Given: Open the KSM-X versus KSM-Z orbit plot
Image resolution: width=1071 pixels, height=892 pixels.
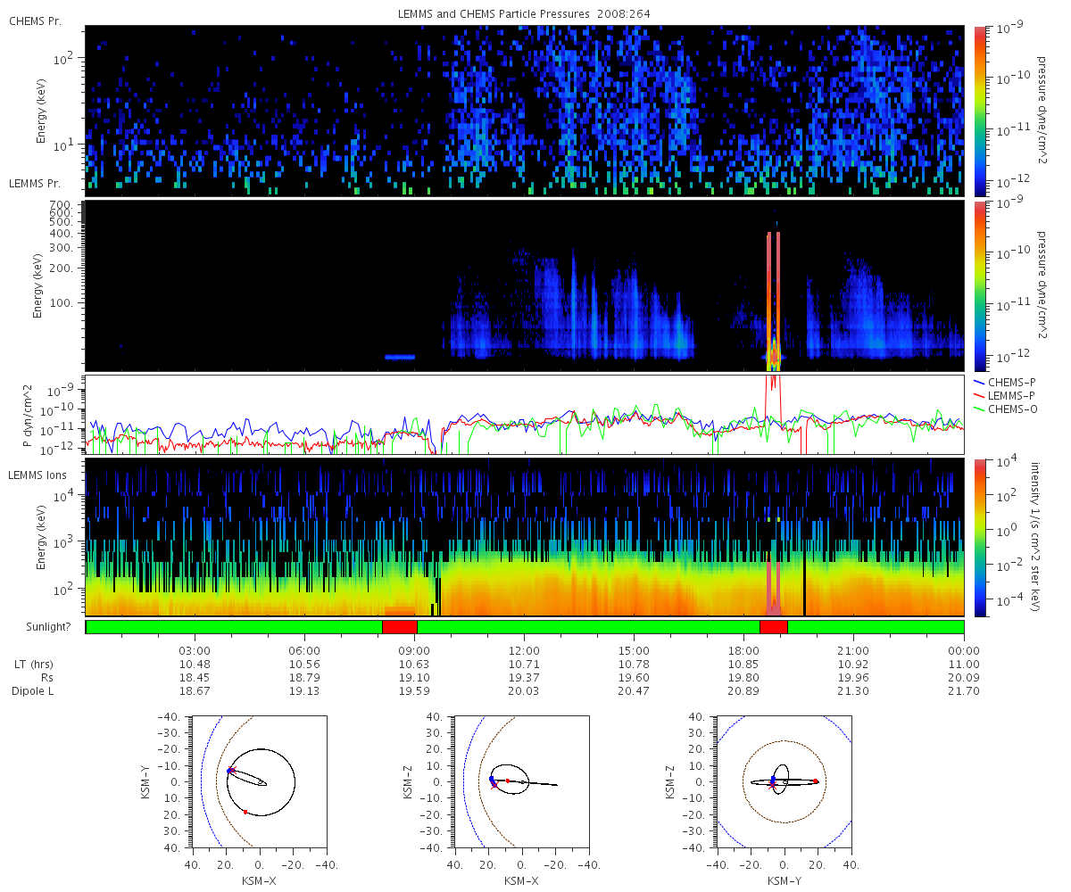Looking at the screenshot, I should pos(522,782).
